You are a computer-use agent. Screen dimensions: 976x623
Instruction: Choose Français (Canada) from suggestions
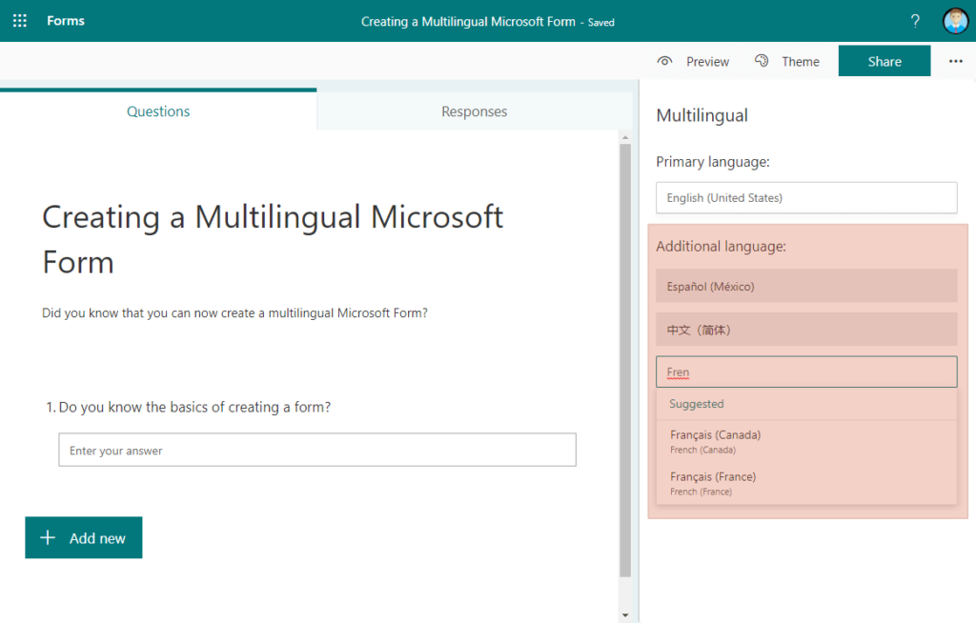click(x=806, y=441)
